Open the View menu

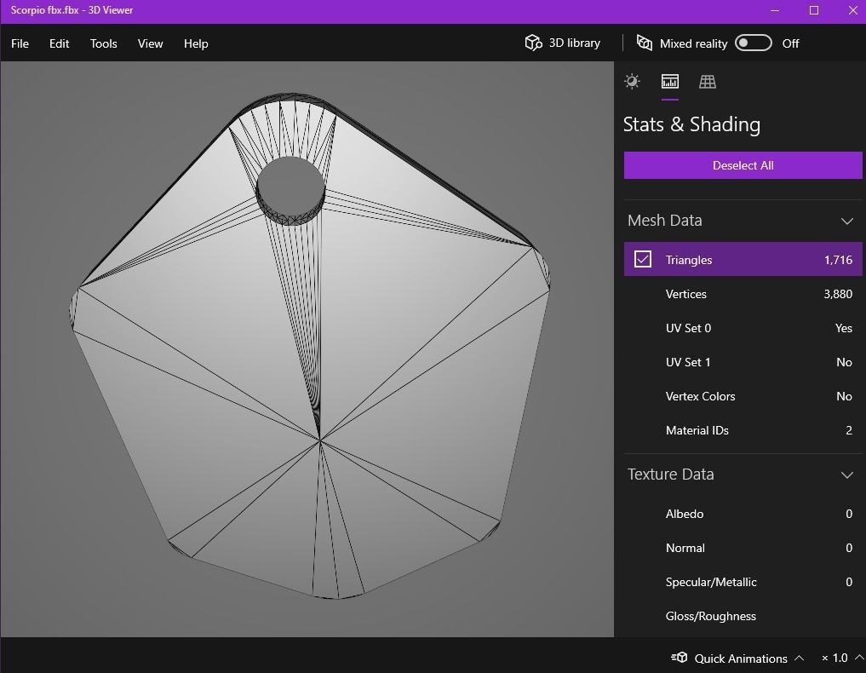150,43
